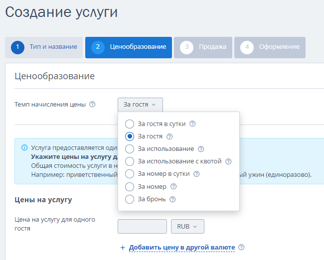
Task: Open step 2 Ценообразование tab
Action: coord(129,47)
